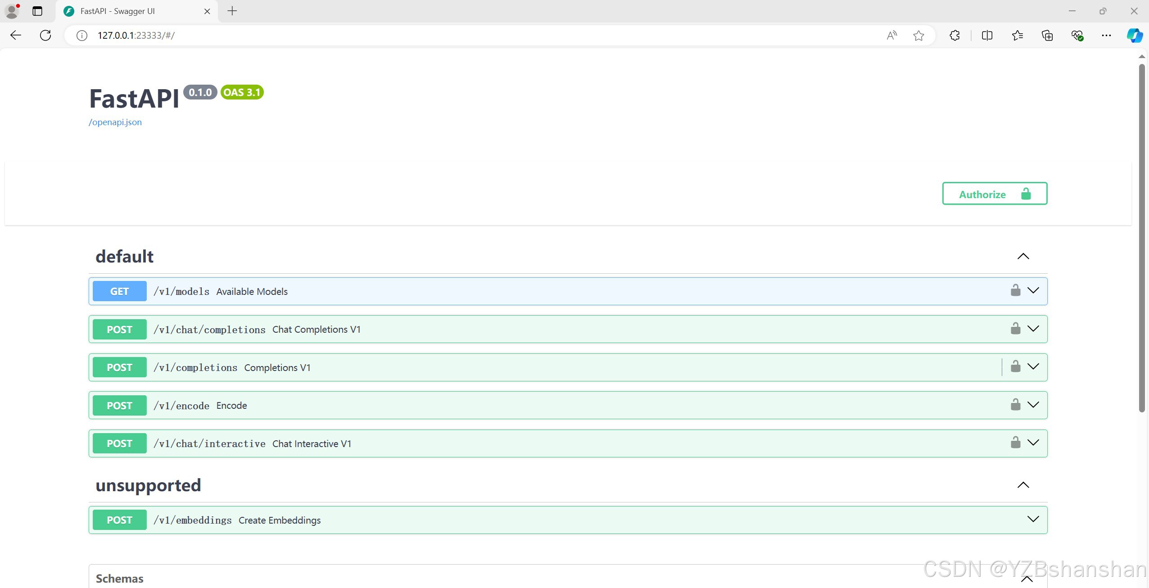Viewport: 1149px width, 588px height.
Task: View site information icon in address bar
Action: tap(82, 36)
